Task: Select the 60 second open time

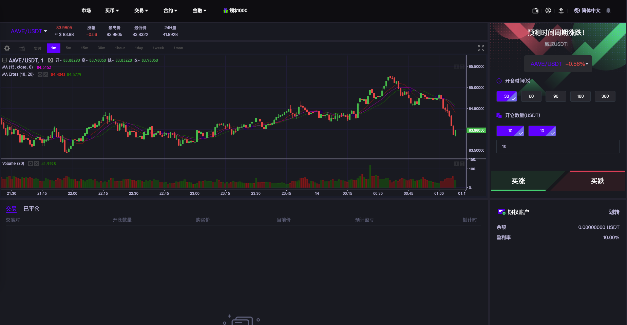Action: point(531,96)
